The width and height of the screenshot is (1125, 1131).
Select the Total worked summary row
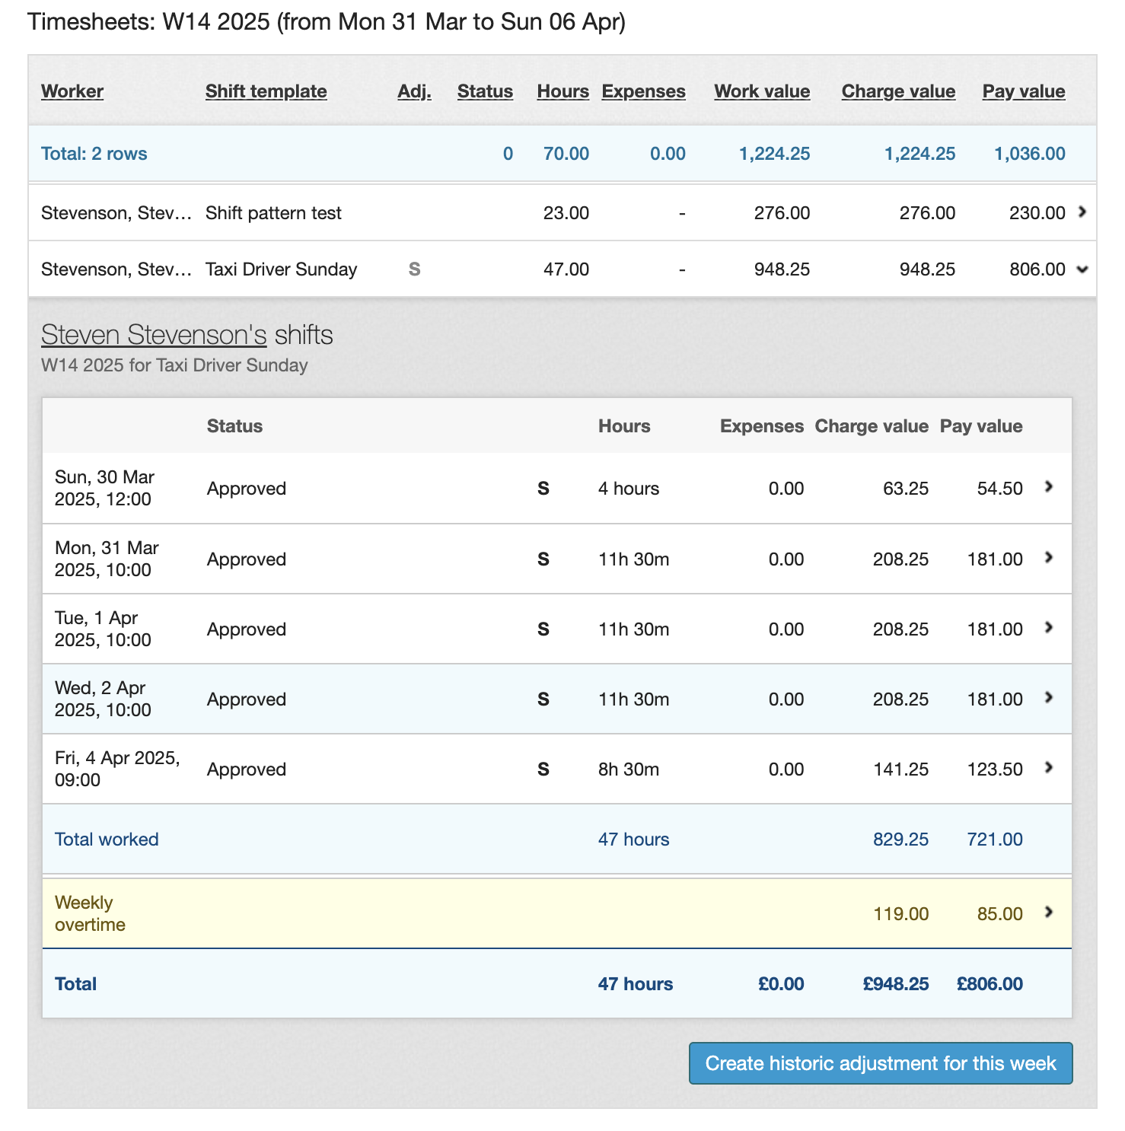107,839
